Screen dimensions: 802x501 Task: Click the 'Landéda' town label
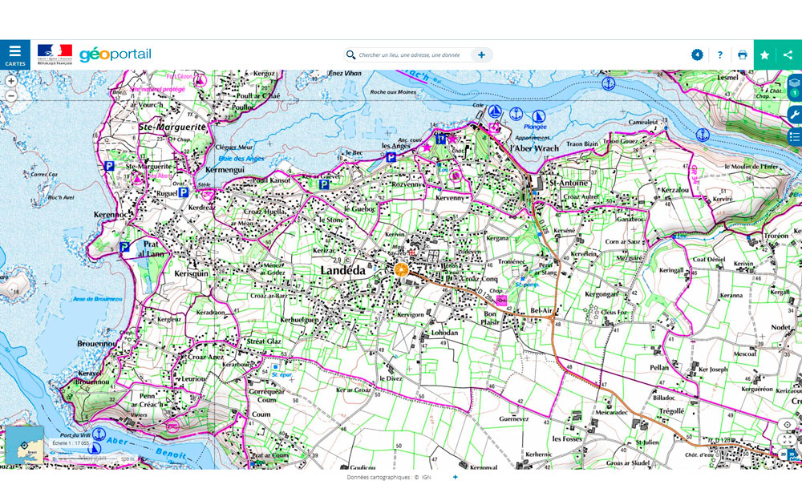[x=342, y=270]
